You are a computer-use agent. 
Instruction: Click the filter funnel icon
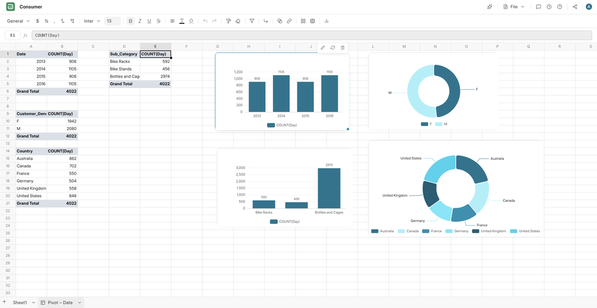[252, 22]
